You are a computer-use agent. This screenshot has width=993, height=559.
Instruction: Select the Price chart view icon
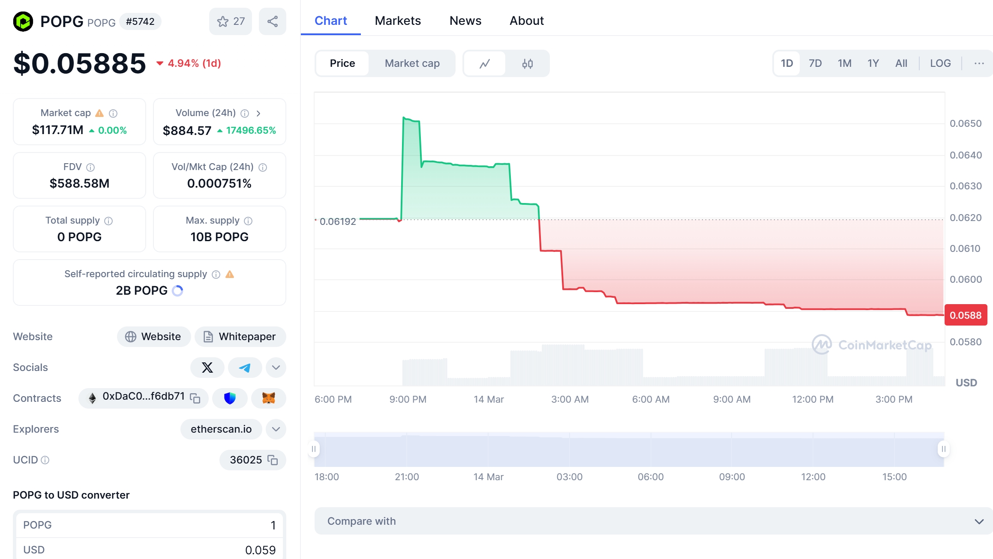tap(485, 63)
